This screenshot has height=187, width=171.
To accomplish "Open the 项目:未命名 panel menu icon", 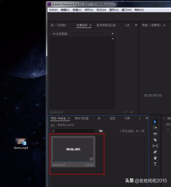I will coord(68,118).
